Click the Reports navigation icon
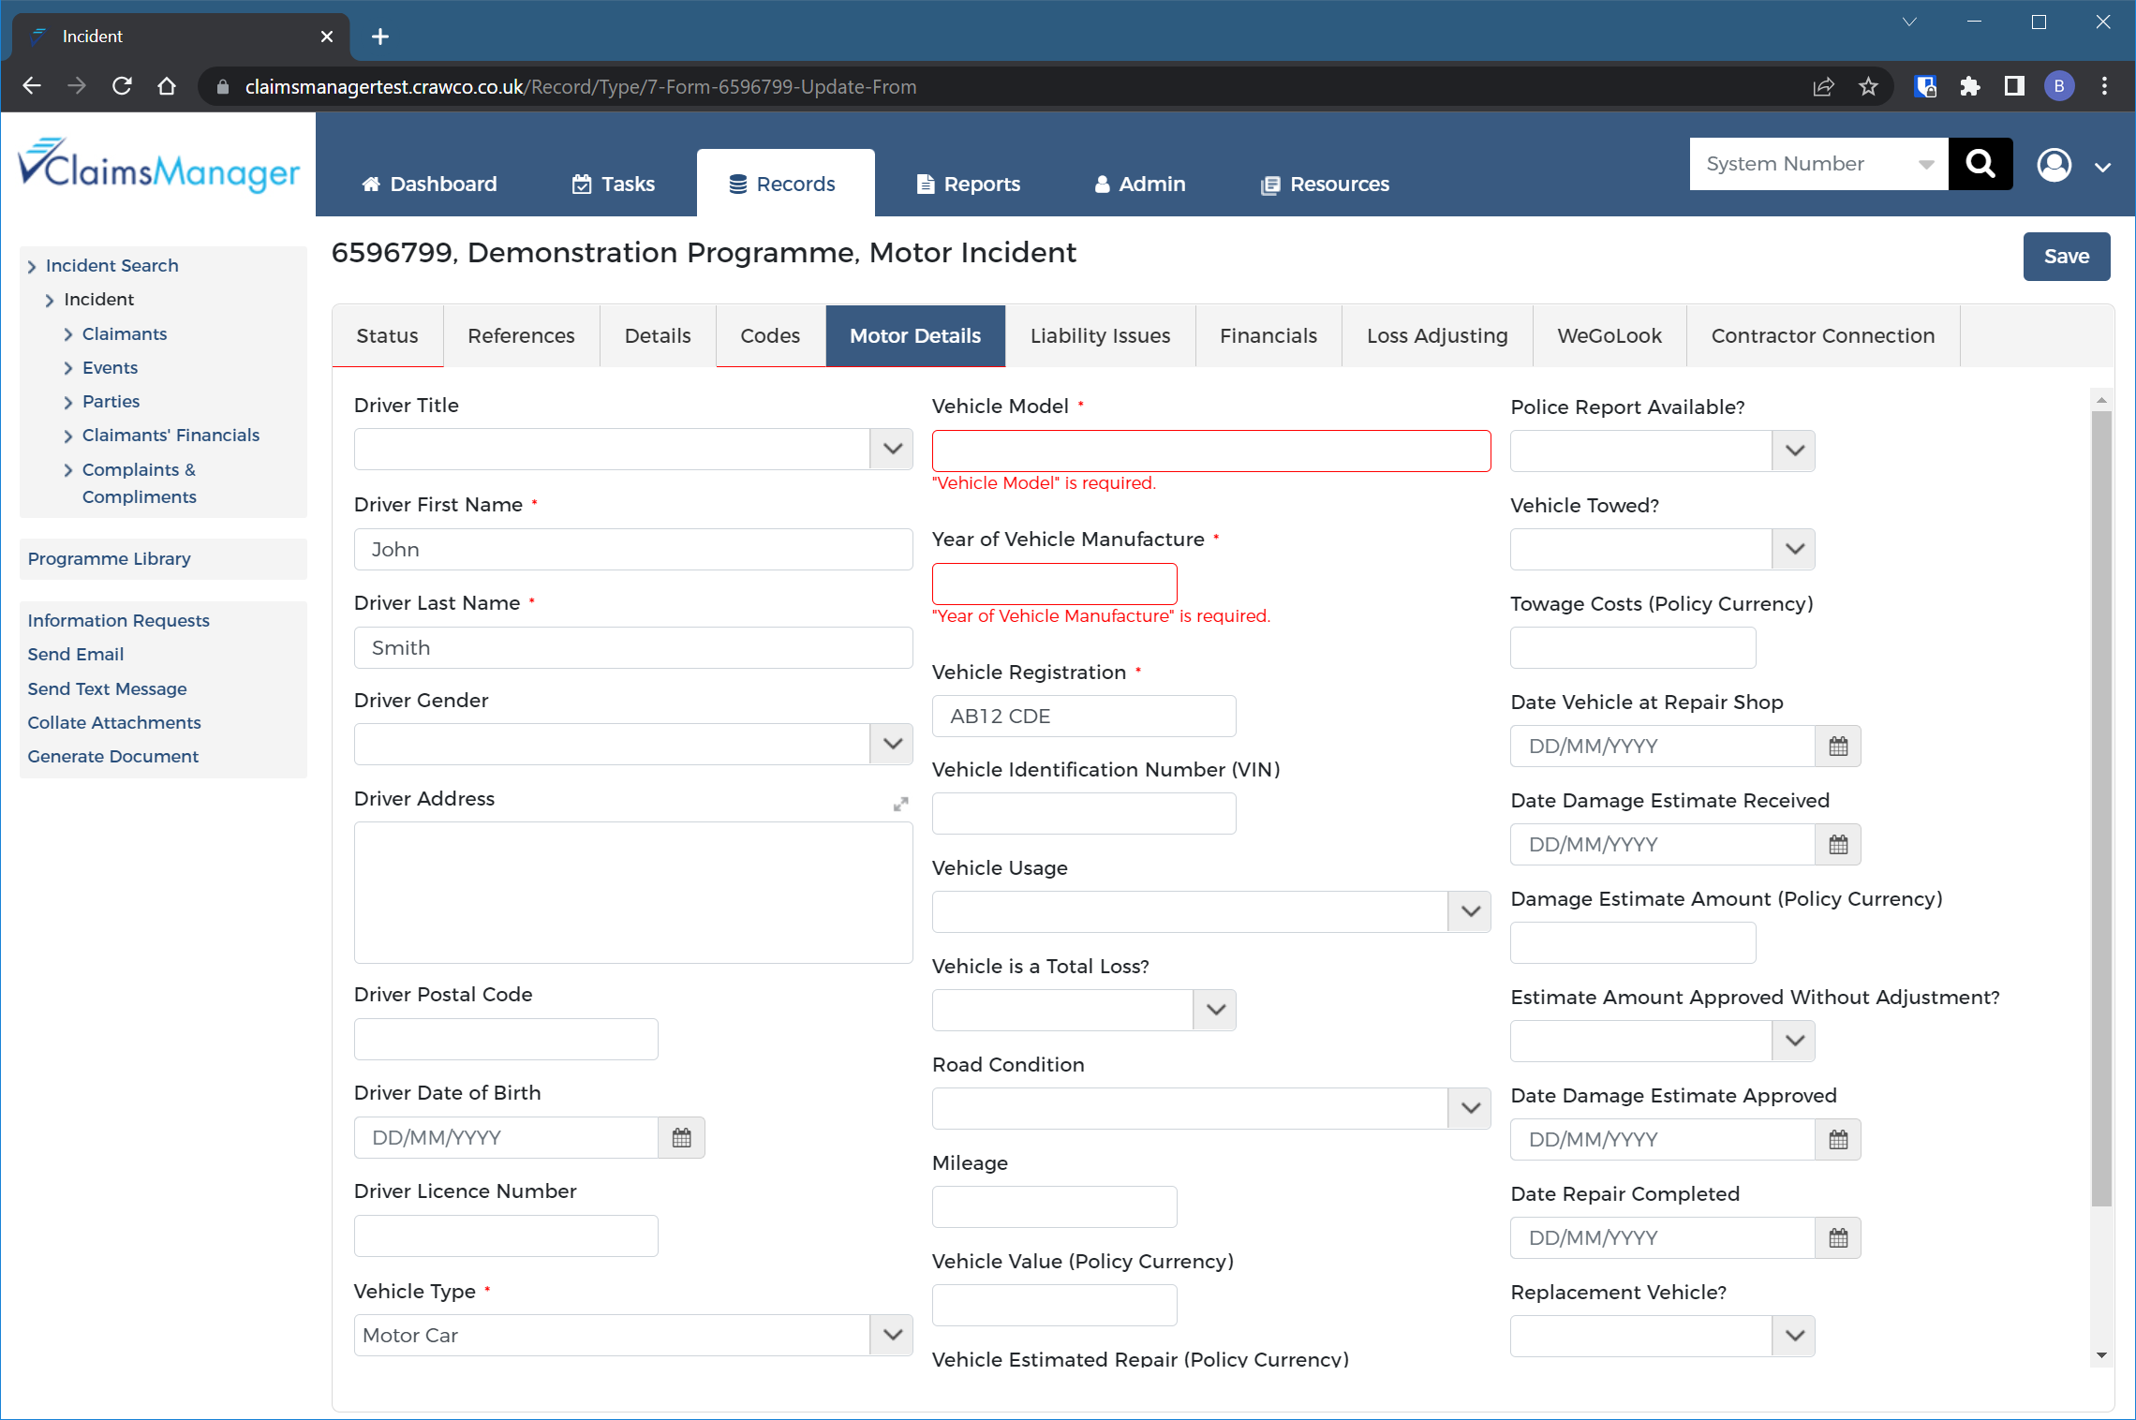Viewport: 2136px width, 1420px height. (x=926, y=184)
